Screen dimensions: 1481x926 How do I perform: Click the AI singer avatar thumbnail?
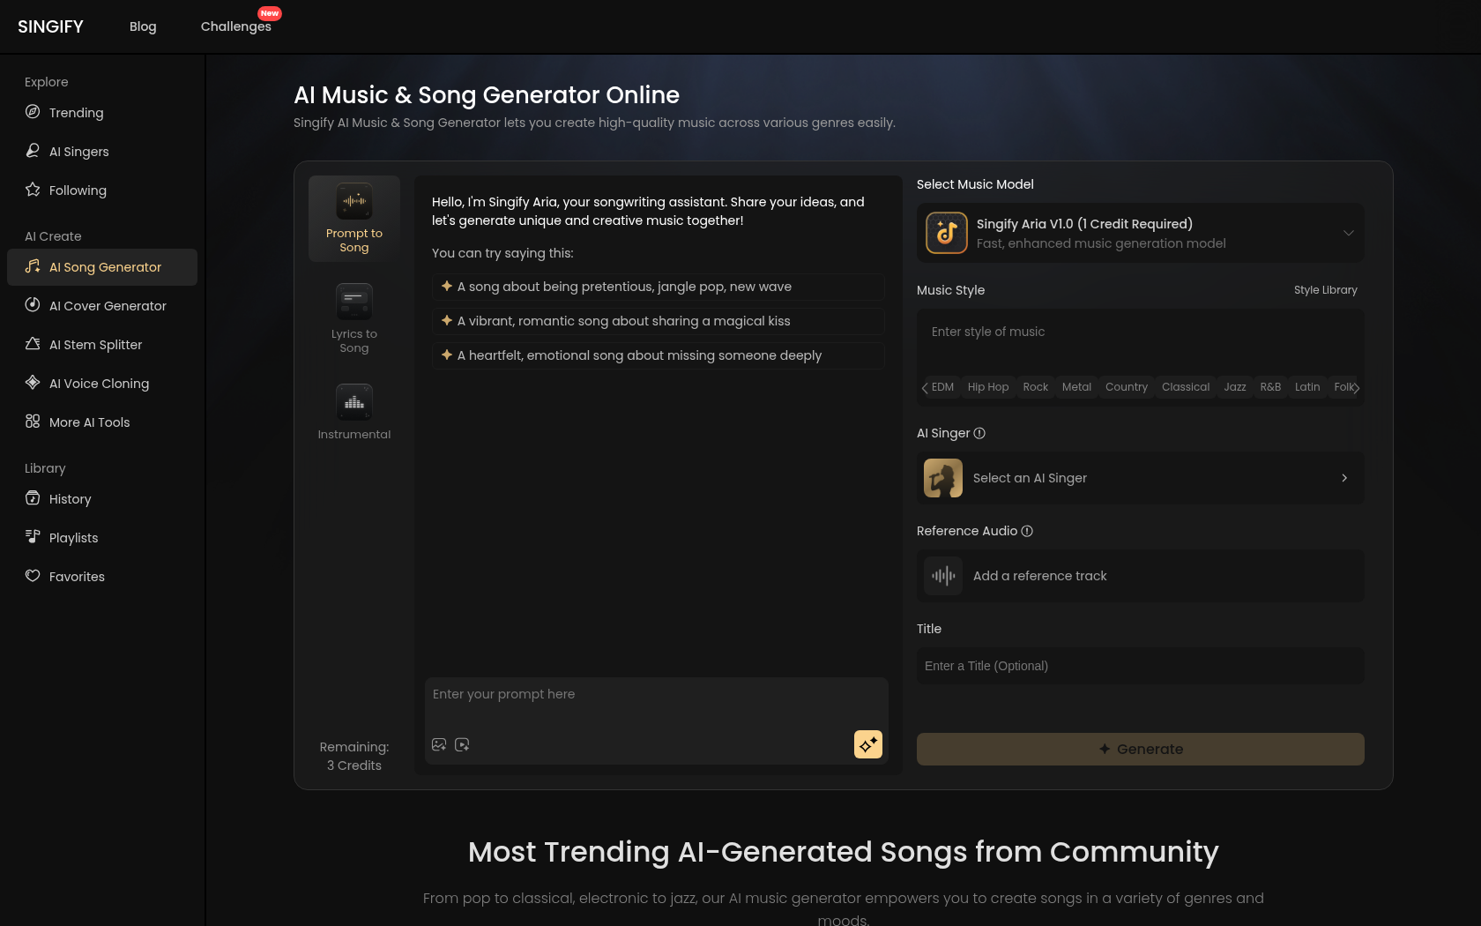coord(943,478)
